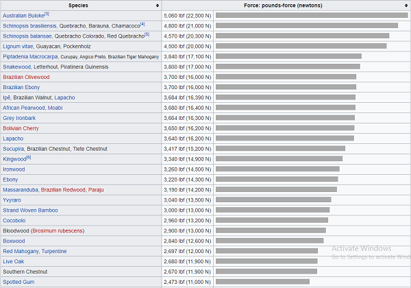Screen dimensions: 411x288
Task: Open African Pearwood link
Action: [24, 108]
